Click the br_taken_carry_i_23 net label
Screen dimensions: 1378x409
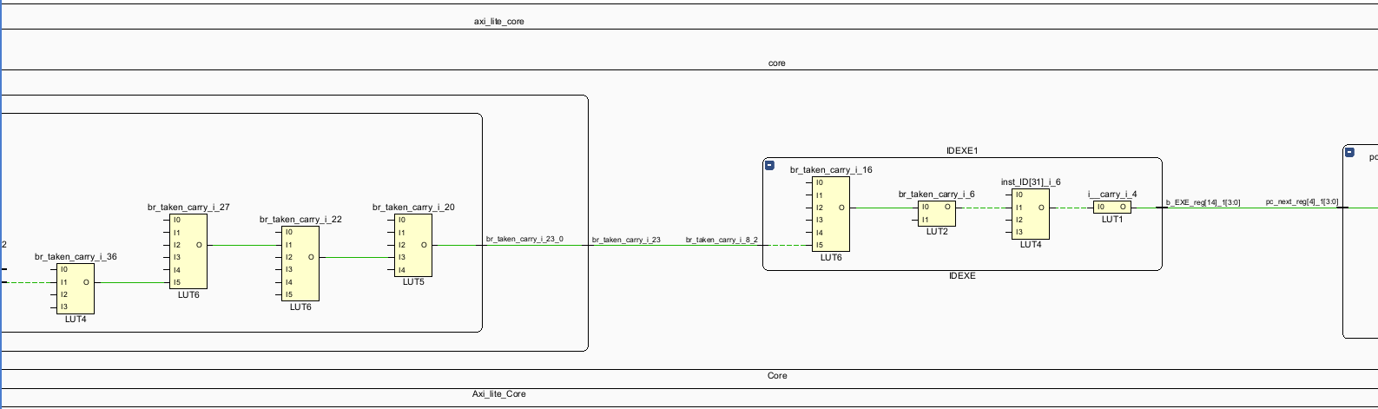point(625,240)
